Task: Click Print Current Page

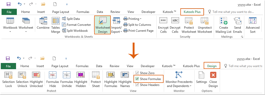Action: pyautogui.click(x=138, y=31)
